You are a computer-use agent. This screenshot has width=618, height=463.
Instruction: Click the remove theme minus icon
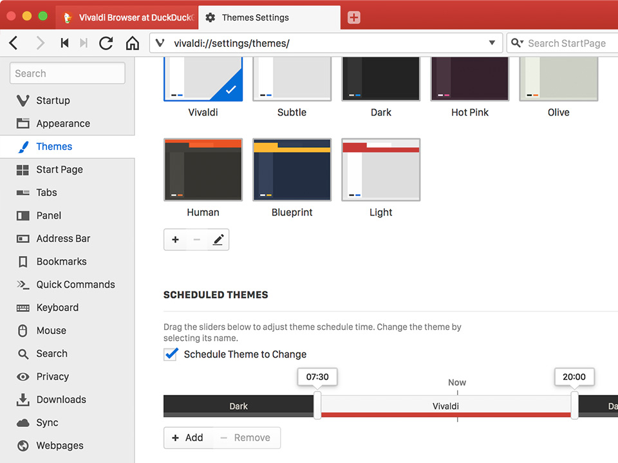point(197,239)
